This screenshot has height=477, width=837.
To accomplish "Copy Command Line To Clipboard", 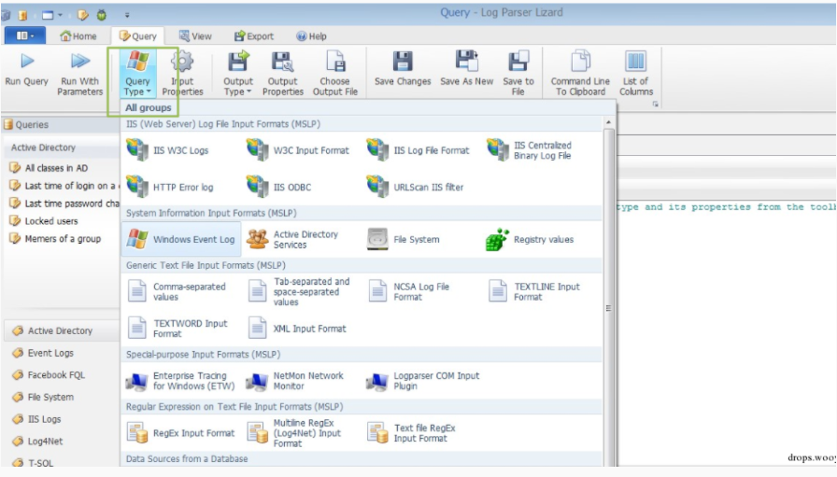I will point(580,74).
